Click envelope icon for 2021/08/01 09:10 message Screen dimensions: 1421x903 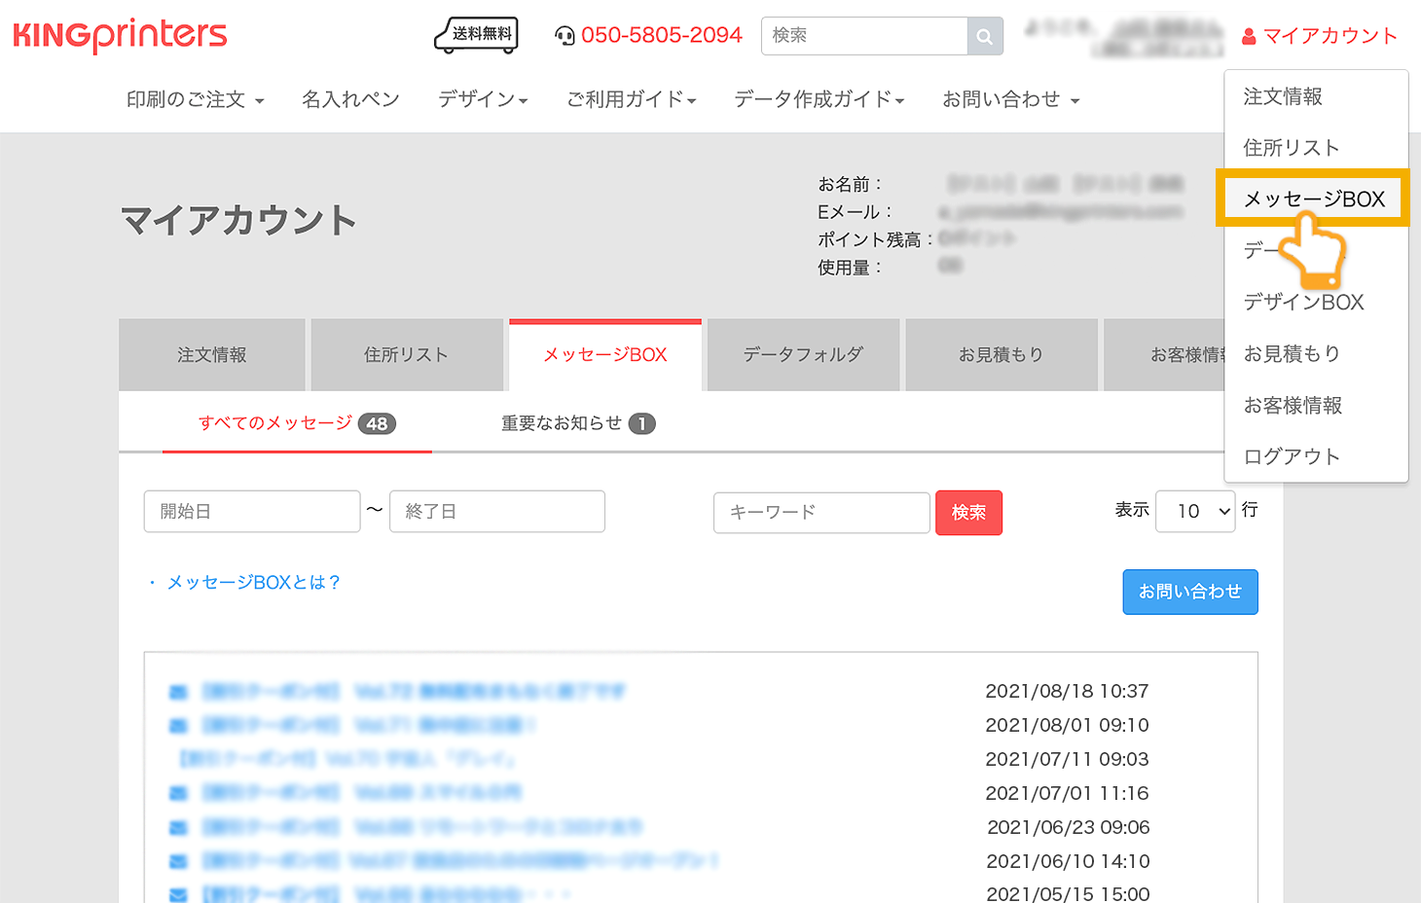point(178,726)
